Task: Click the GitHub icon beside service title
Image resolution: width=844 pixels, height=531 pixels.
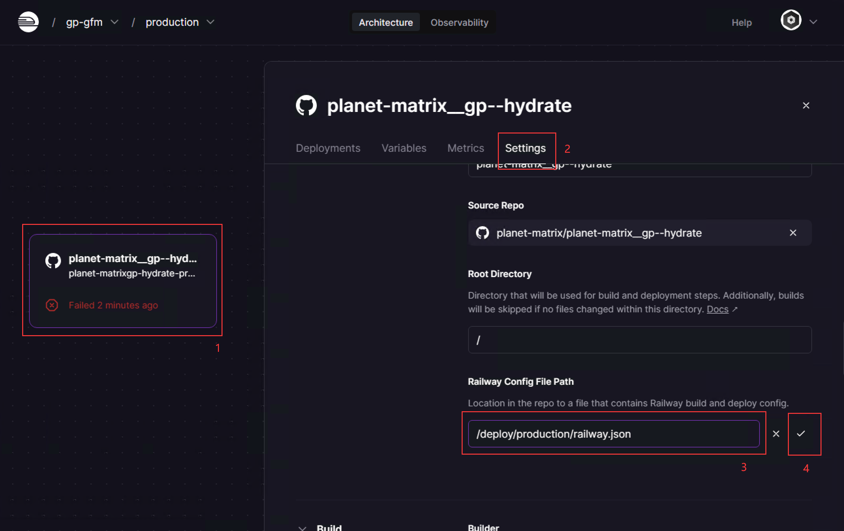Action: pyautogui.click(x=306, y=105)
